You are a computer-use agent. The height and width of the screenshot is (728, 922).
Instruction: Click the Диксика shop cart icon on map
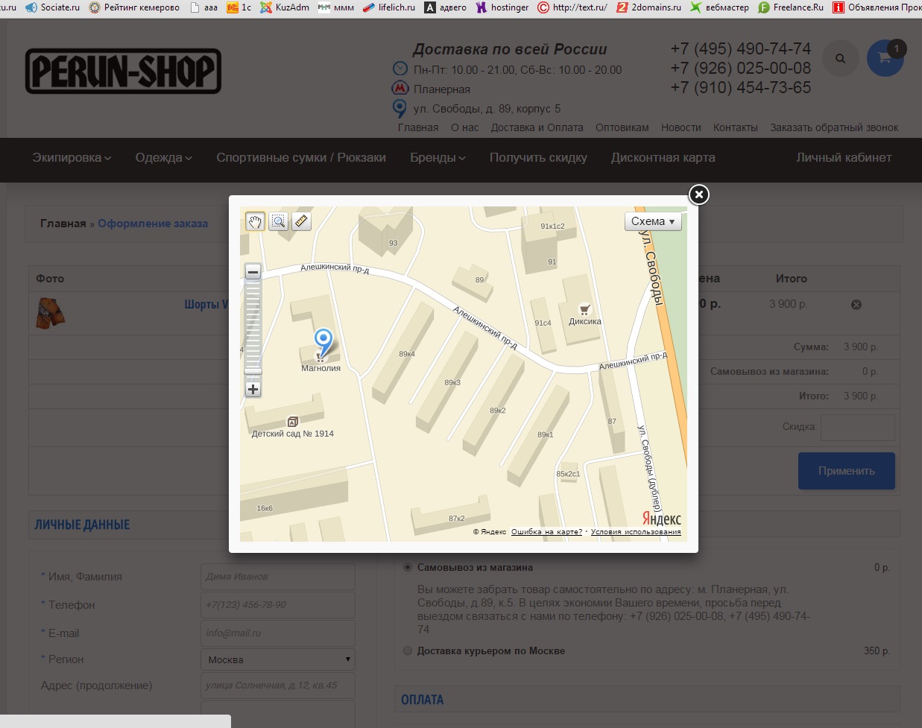(x=585, y=309)
